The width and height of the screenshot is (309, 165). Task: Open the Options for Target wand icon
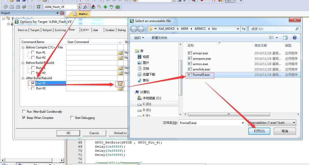coord(86,7)
